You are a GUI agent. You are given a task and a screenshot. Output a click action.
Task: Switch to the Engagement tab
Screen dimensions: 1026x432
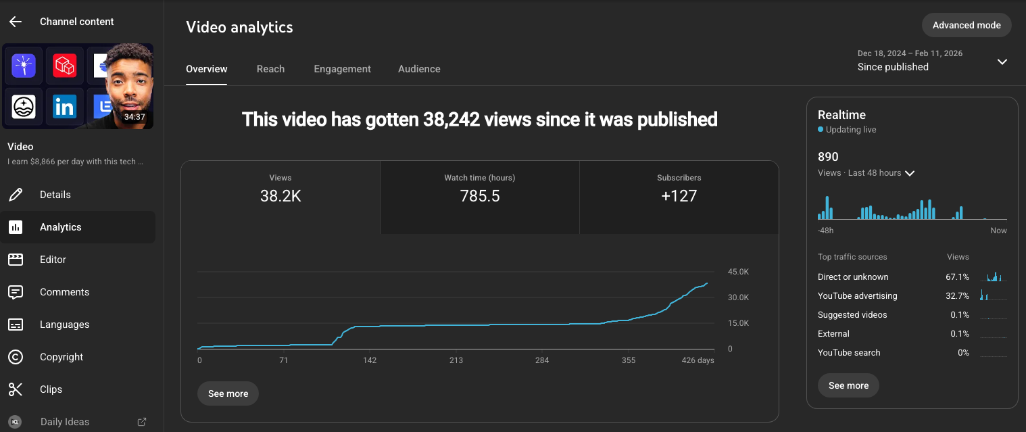tap(342, 69)
